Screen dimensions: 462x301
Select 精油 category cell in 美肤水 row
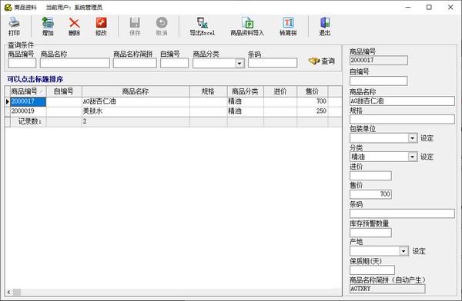pyautogui.click(x=246, y=111)
